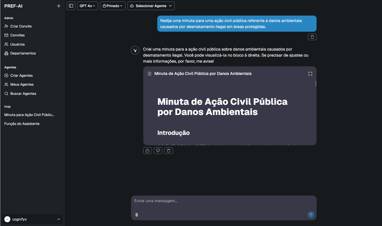Open the GPT 4o model dropdown
Screen dimensions: 382x226
pos(88,6)
